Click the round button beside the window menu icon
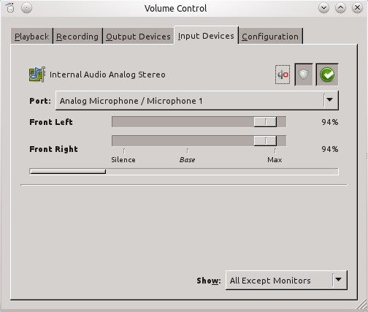The height and width of the screenshot is (312, 368). [26, 8]
